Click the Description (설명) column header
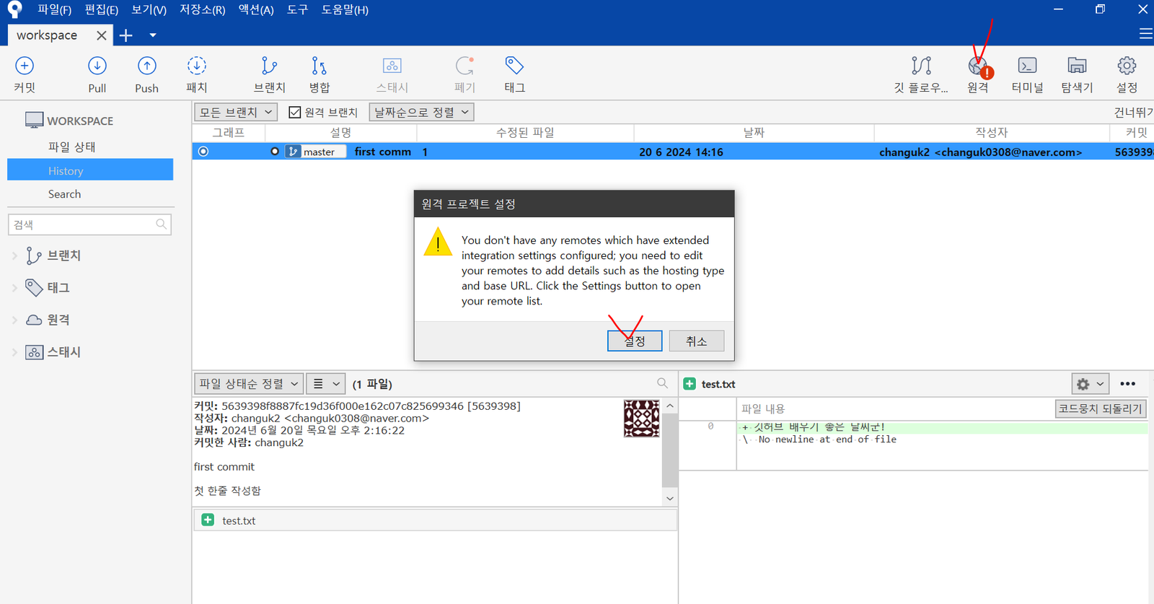 pyautogui.click(x=340, y=133)
